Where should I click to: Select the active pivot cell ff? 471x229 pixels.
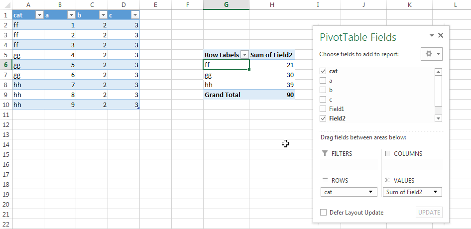(226, 65)
